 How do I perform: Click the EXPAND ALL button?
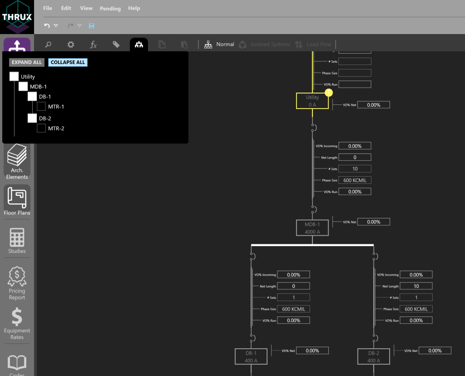(x=27, y=62)
